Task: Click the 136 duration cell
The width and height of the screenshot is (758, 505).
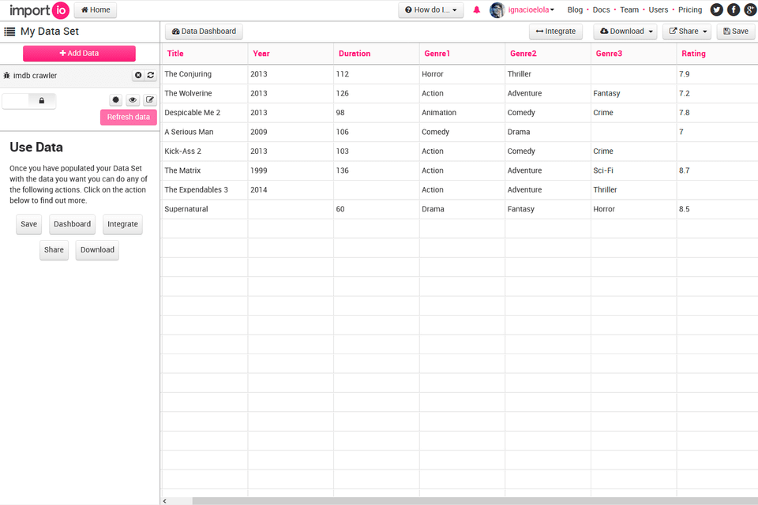Action: pos(376,170)
